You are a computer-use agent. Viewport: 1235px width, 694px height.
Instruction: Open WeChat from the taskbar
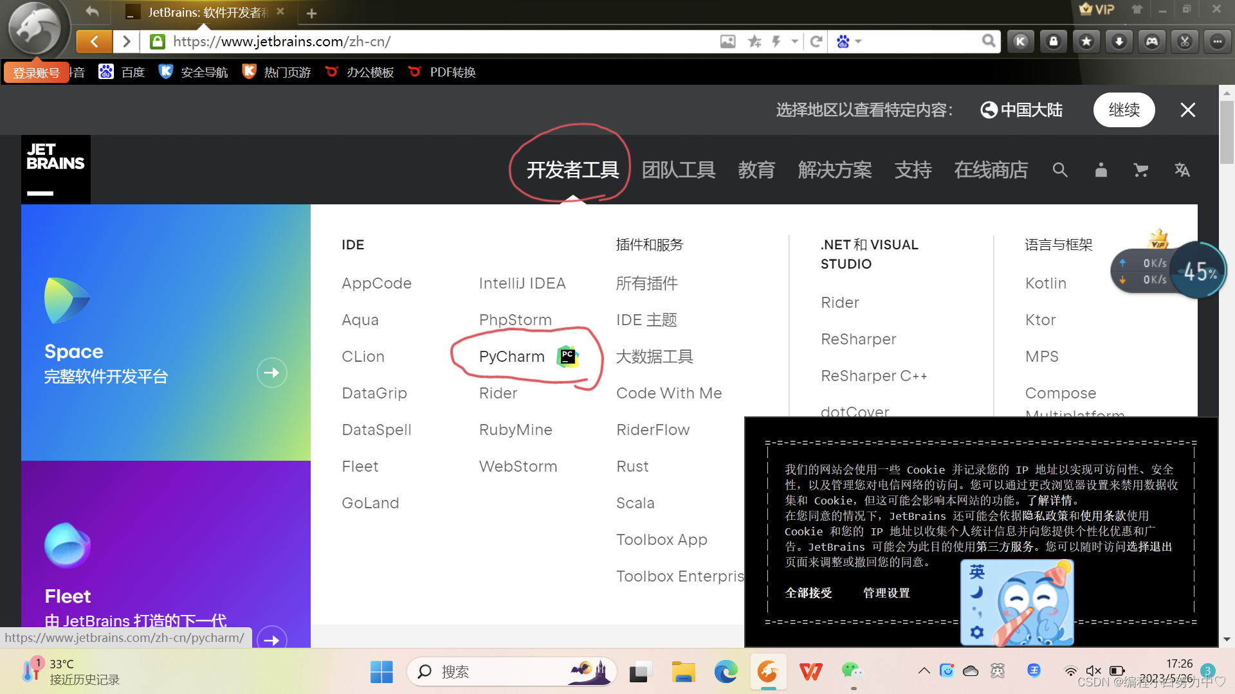[853, 672]
